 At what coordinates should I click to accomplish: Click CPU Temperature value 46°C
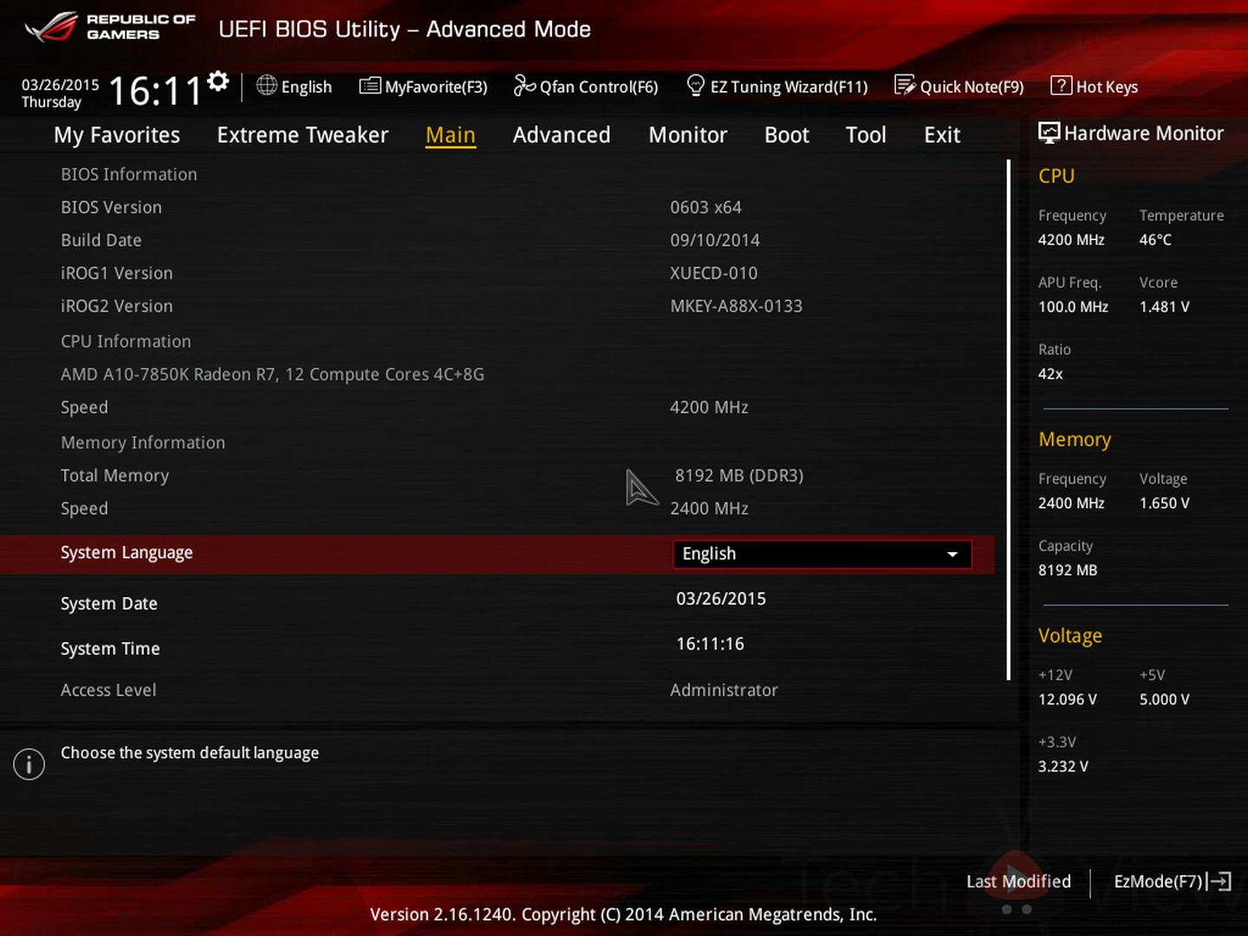coord(1155,239)
